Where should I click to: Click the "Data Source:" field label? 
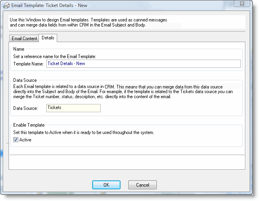pos(25,108)
